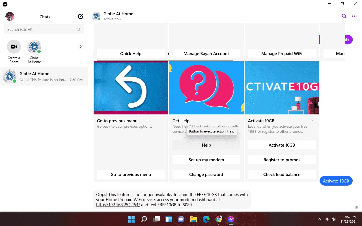Open the Widgets taskbar icon
Image resolution: width=362 pixels, height=226 pixels.
coord(169,219)
